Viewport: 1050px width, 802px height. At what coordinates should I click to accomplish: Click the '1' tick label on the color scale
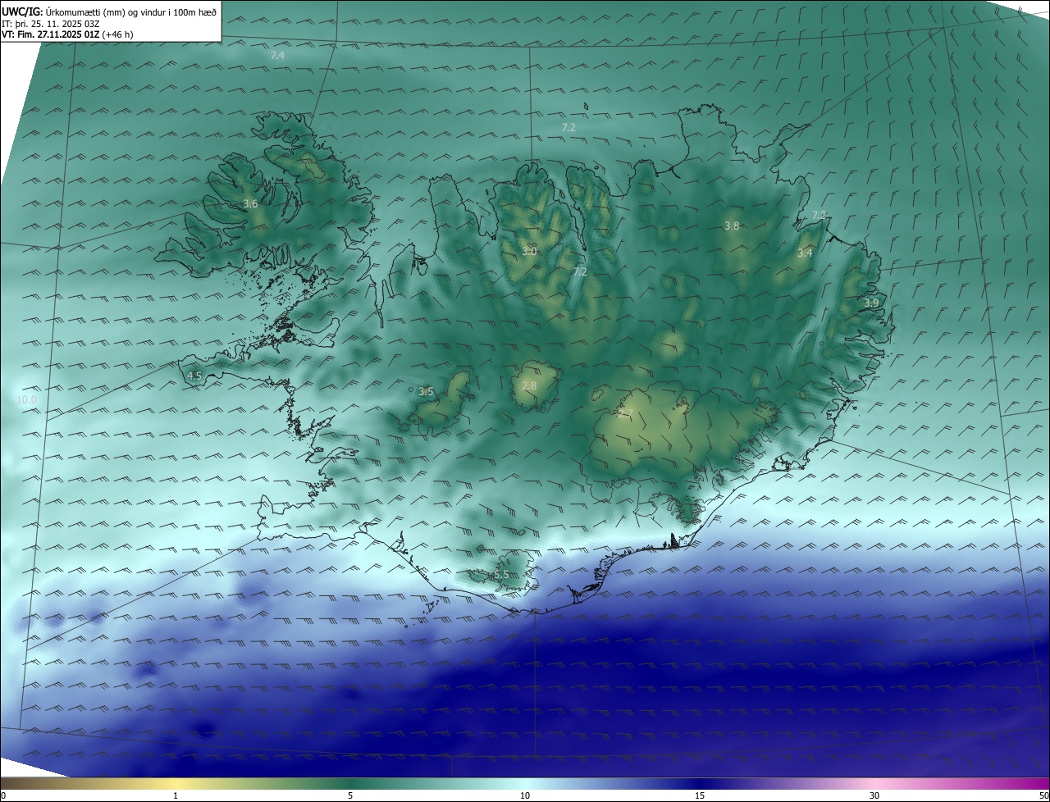(x=176, y=795)
